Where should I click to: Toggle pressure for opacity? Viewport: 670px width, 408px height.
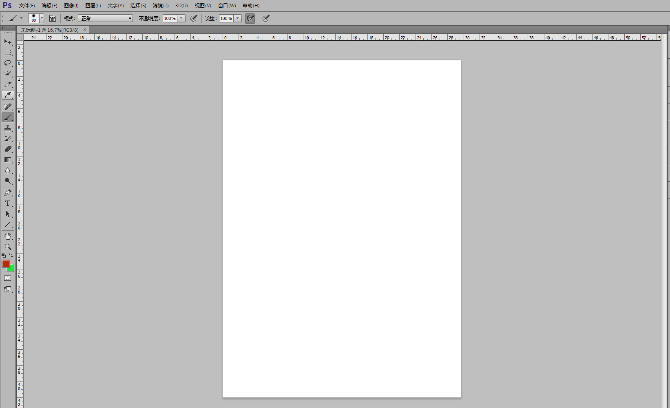pyautogui.click(x=194, y=18)
